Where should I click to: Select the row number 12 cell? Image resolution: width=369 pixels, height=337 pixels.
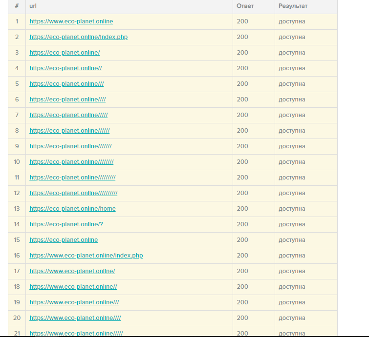point(17,193)
